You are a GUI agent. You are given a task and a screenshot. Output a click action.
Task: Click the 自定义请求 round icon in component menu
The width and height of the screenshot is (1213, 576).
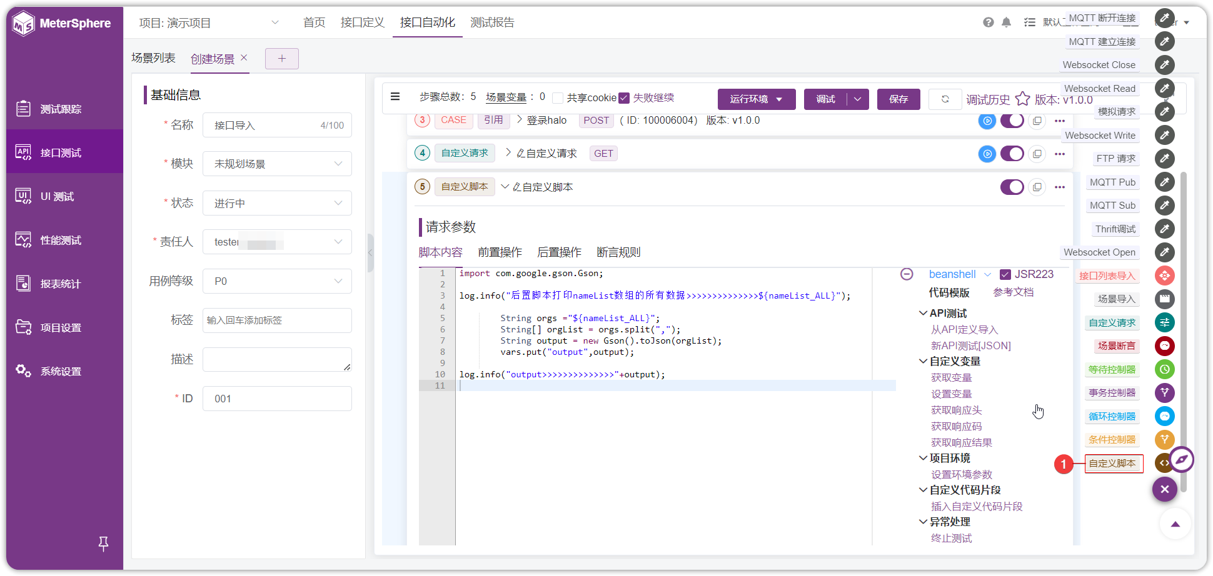point(1164,322)
